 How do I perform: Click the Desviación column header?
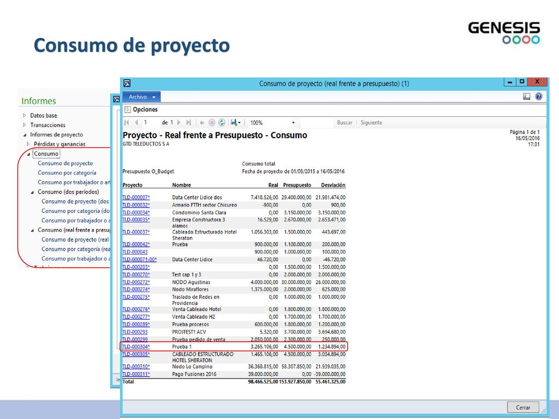(x=333, y=185)
